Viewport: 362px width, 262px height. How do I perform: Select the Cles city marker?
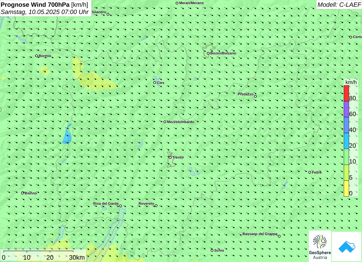155,83
